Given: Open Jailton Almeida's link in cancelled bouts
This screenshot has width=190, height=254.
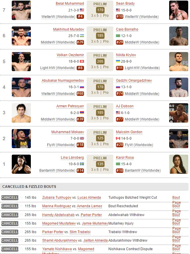Looking at the screenshot, I should click(x=95, y=240).
